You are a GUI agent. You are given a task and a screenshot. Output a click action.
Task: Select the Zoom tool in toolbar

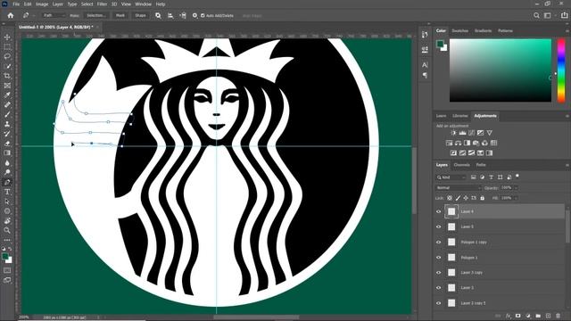[x=7, y=230]
